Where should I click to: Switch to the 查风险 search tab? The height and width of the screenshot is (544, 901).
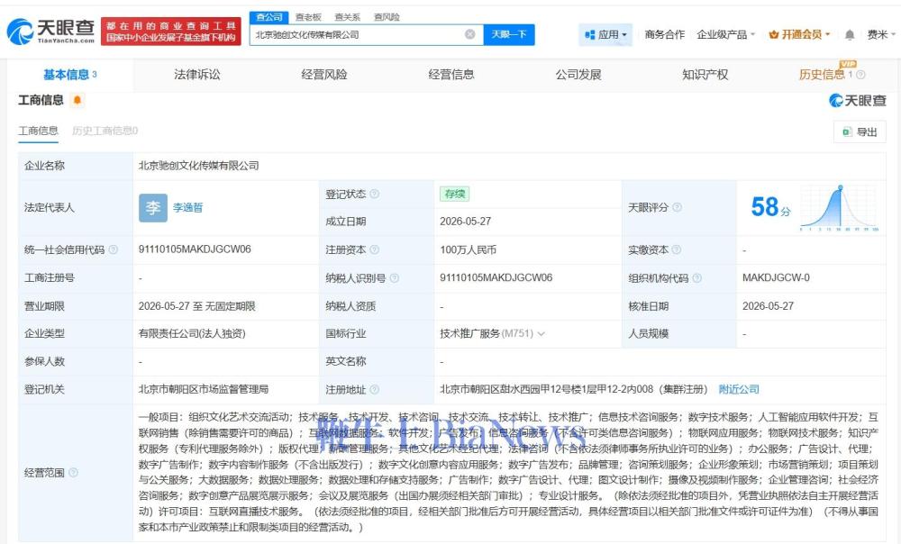coord(387,17)
